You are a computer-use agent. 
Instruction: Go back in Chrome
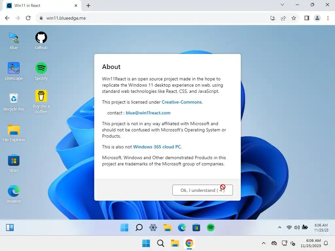tap(7, 18)
